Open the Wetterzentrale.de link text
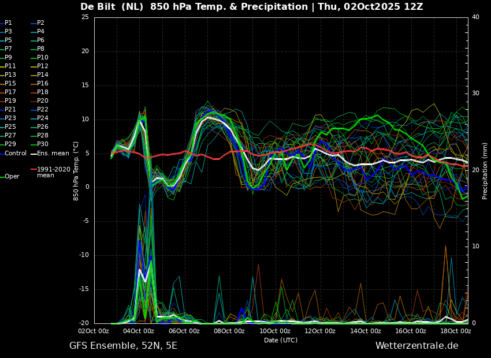 point(416,346)
